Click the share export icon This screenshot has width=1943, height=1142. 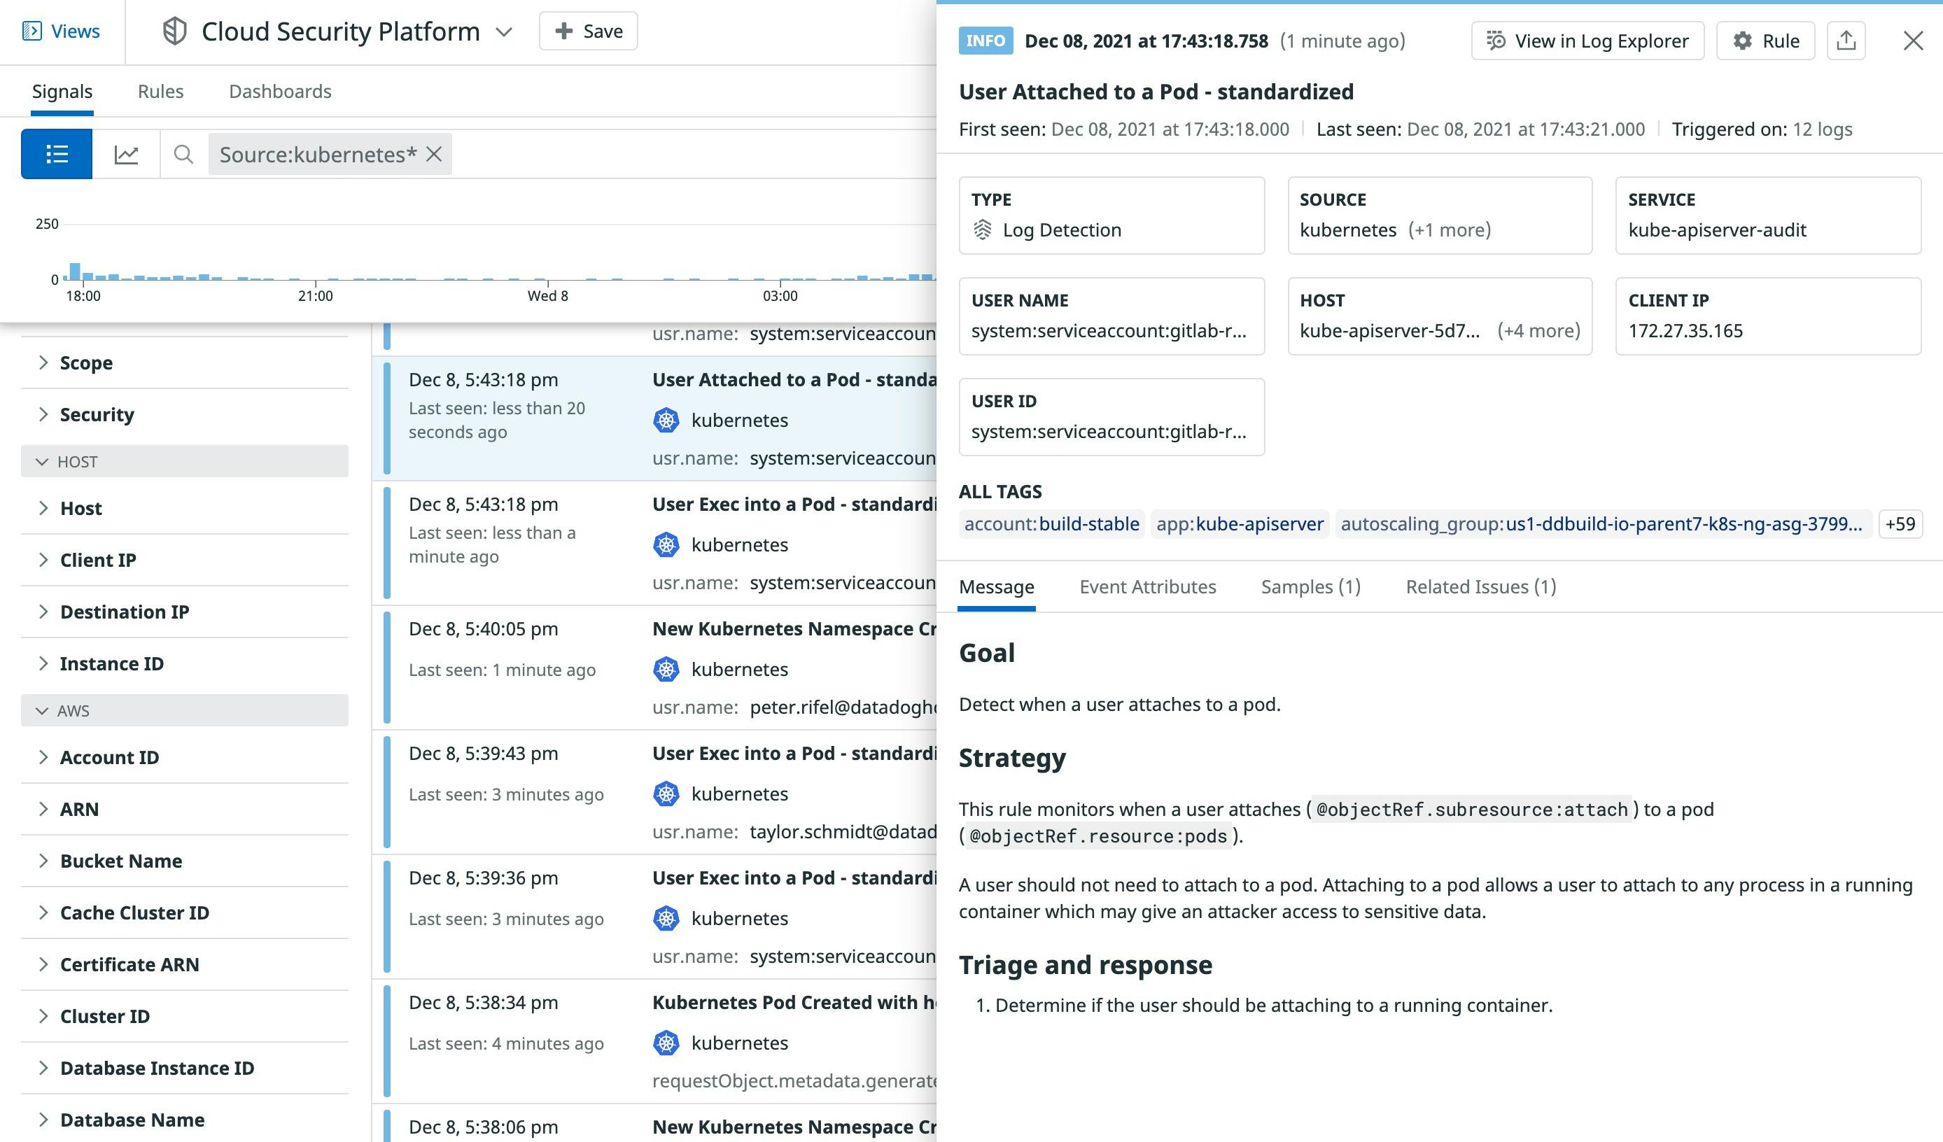tap(1846, 41)
